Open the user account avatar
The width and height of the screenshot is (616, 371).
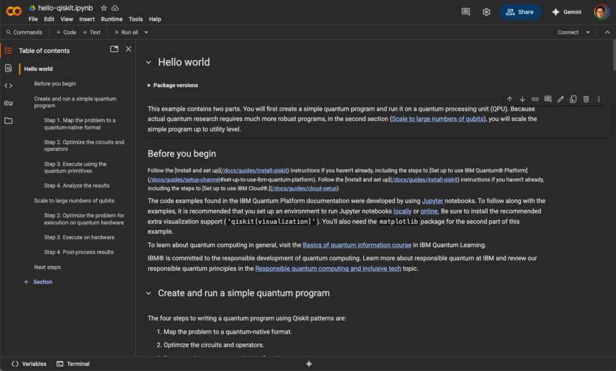602,12
